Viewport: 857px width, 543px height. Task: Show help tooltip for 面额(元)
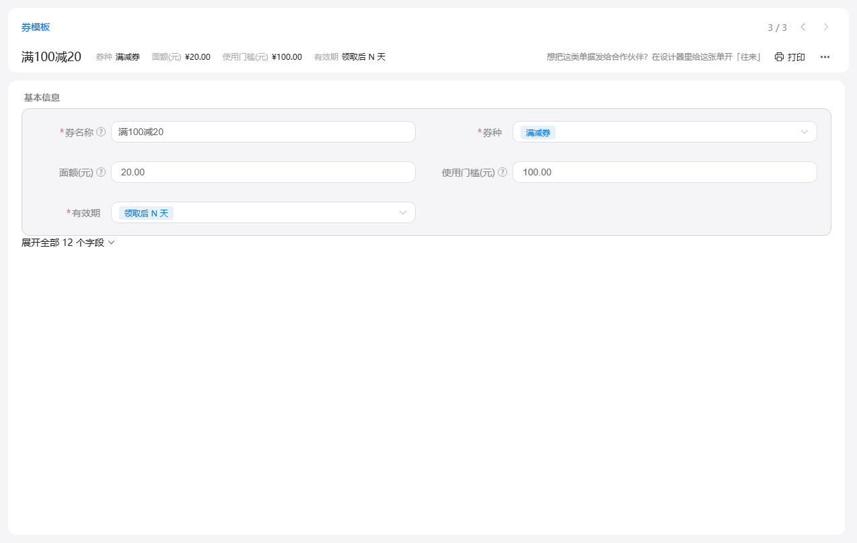tap(101, 172)
